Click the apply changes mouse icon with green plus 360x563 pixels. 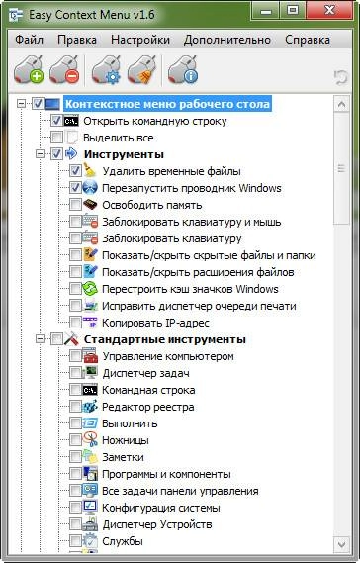point(29,70)
